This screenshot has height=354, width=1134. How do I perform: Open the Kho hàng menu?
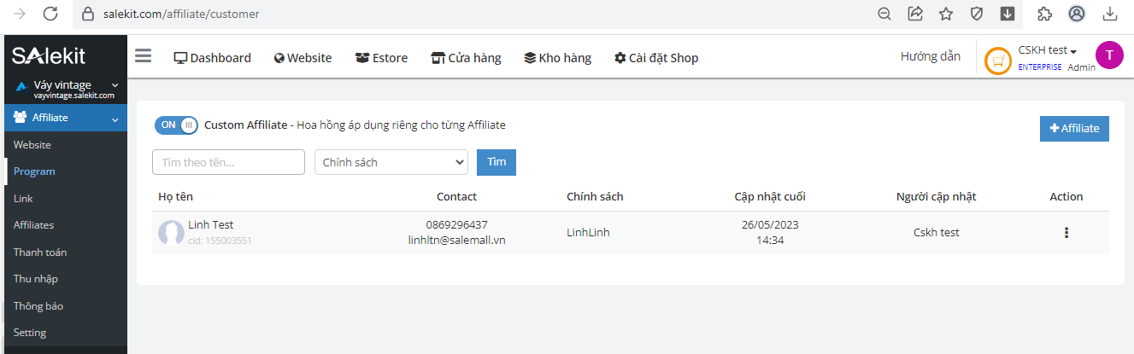pyautogui.click(x=558, y=58)
